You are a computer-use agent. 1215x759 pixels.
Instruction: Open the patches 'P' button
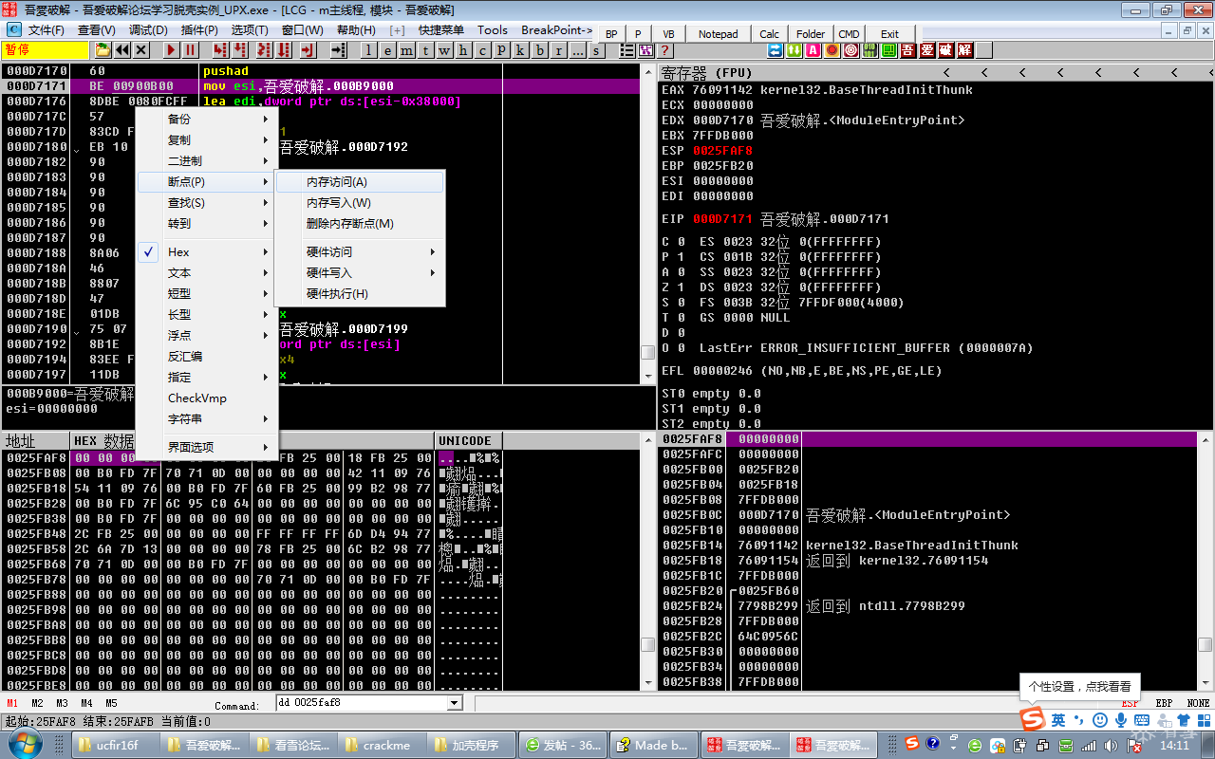pos(501,50)
